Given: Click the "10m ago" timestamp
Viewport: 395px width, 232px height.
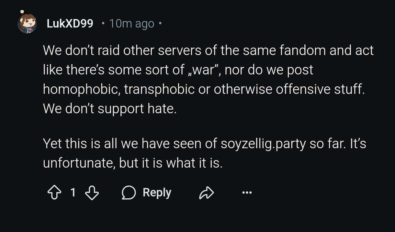Looking at the screenshot, I should (x=131, y=23).
